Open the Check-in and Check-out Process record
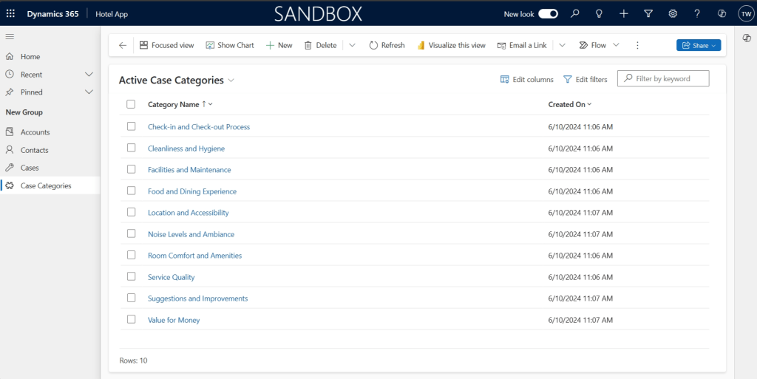 tap(199, 127)
